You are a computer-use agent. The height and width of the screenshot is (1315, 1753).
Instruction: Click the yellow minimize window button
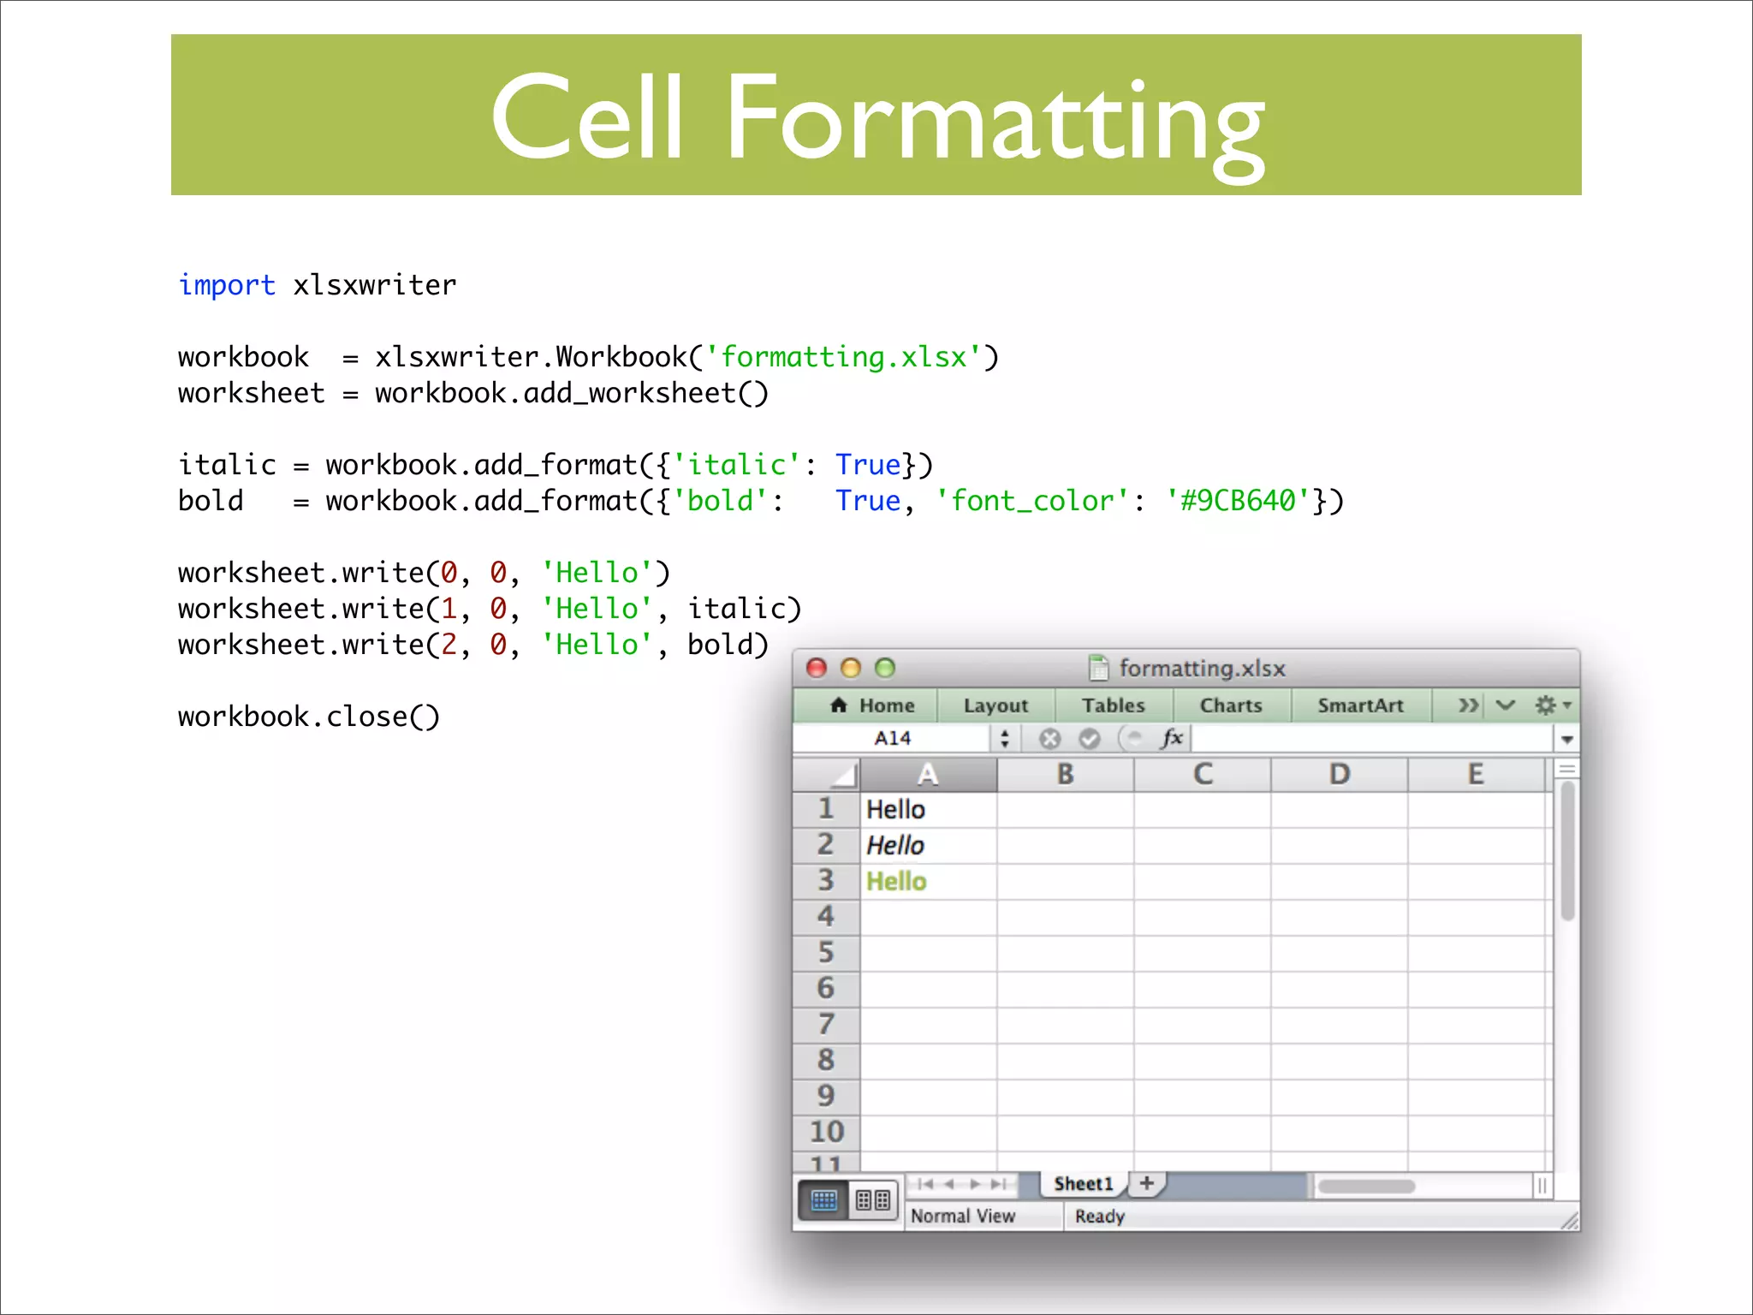pyautogui.click(x=851, y=668)
